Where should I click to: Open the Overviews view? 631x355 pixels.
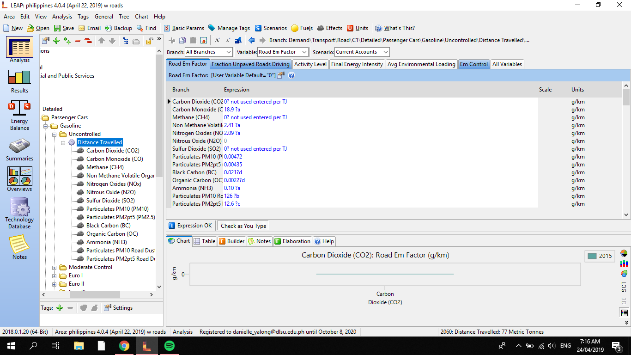[x=19, y=179]
